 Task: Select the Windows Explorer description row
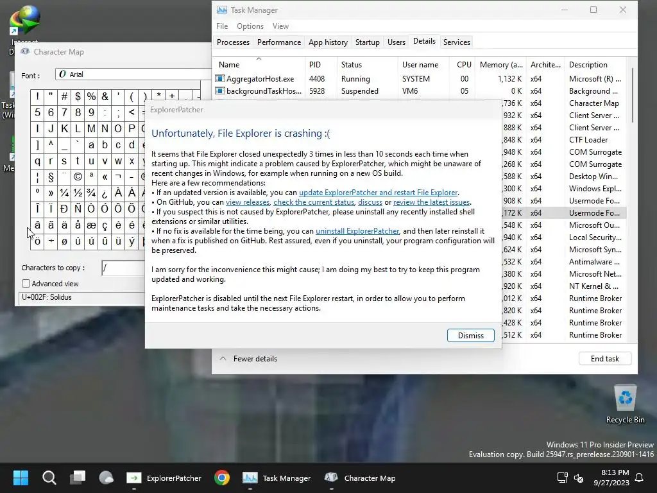(595, 189)
